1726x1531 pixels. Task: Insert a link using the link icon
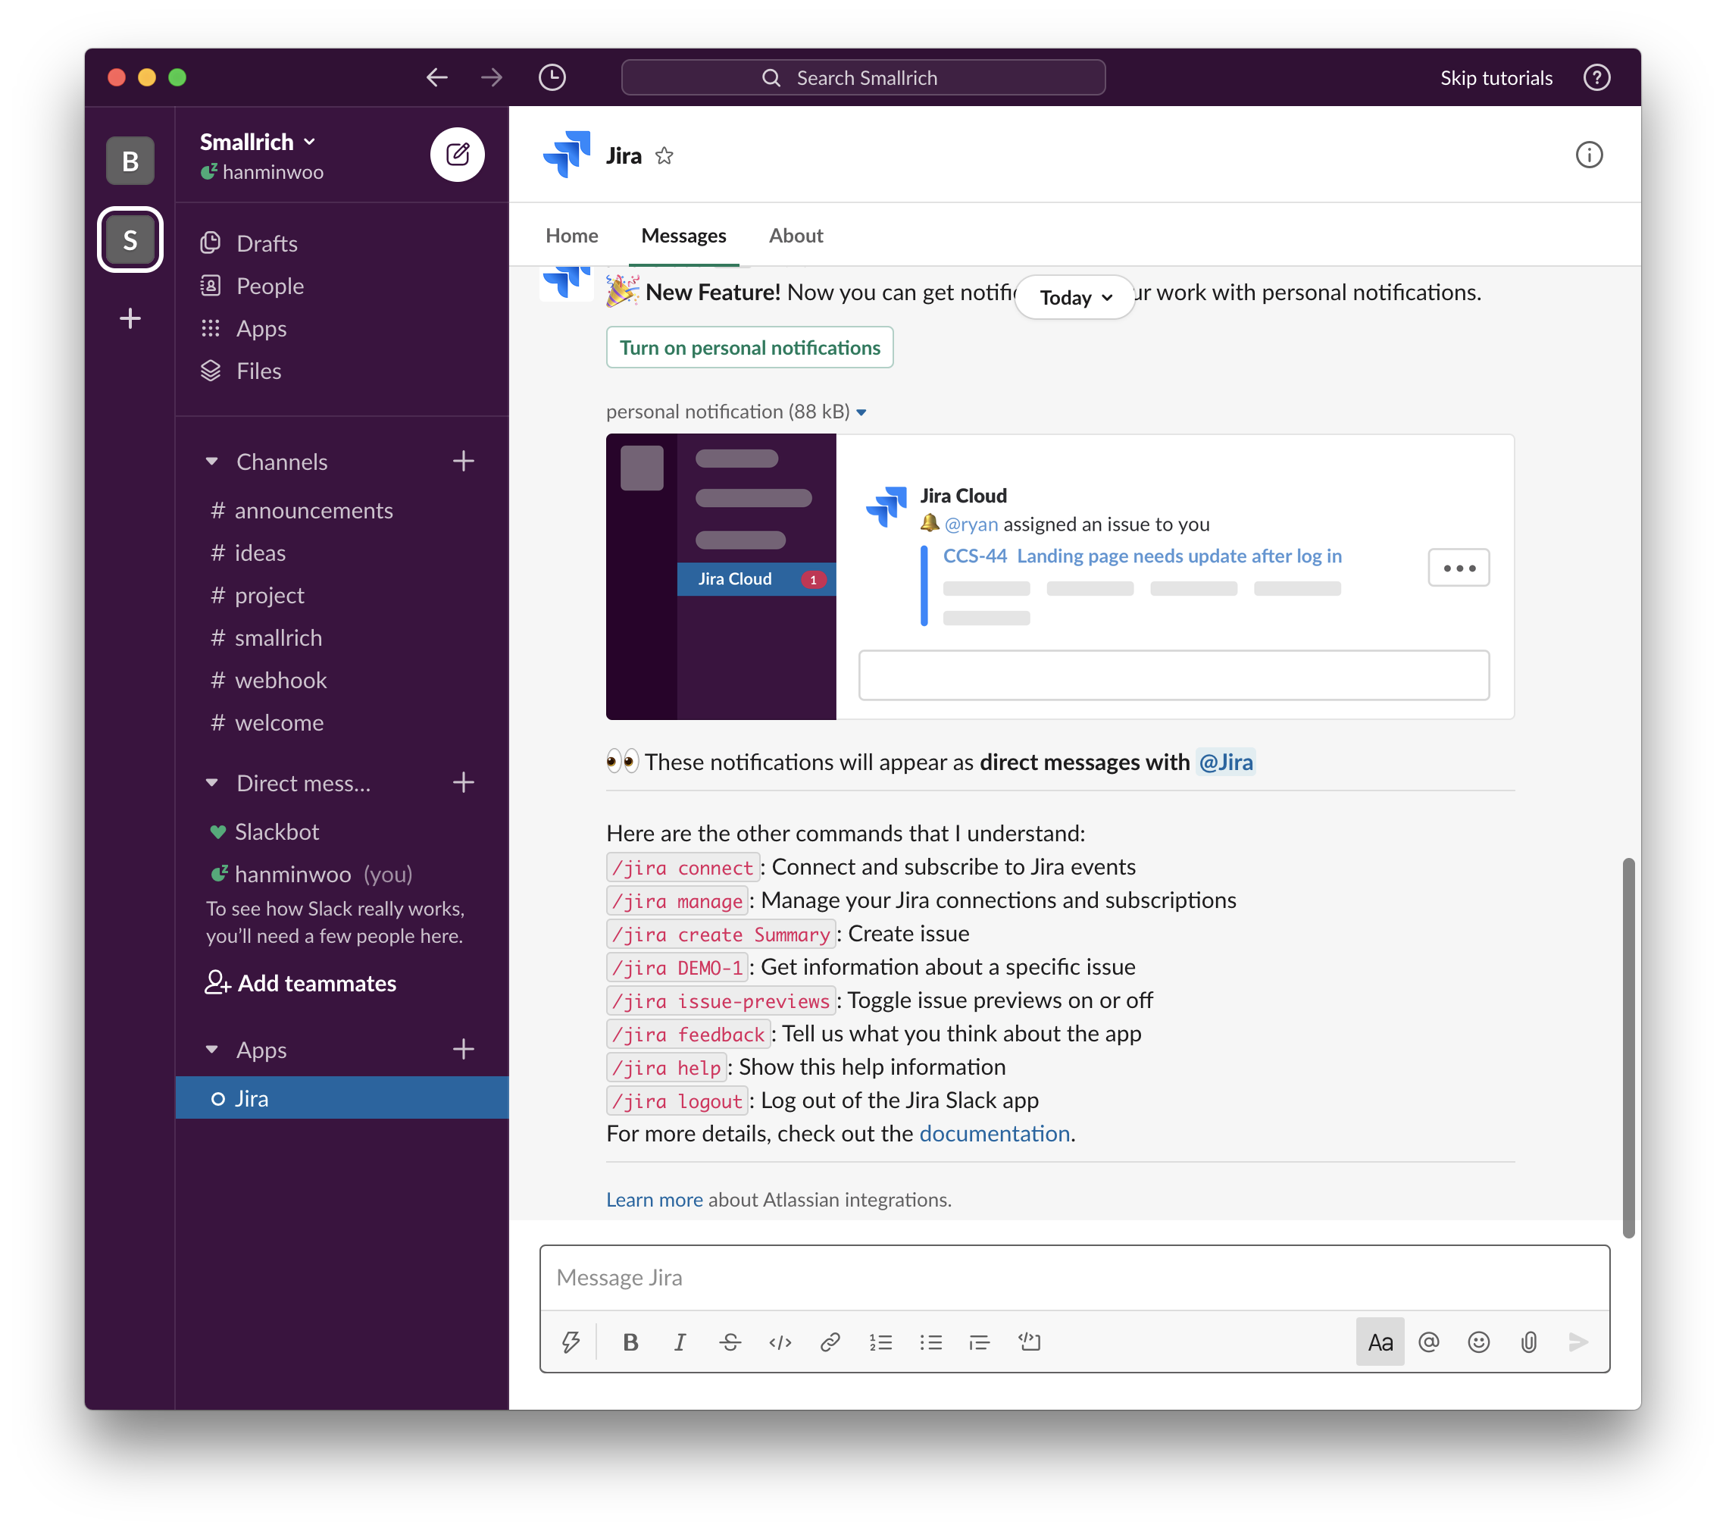coord(830,1342)
